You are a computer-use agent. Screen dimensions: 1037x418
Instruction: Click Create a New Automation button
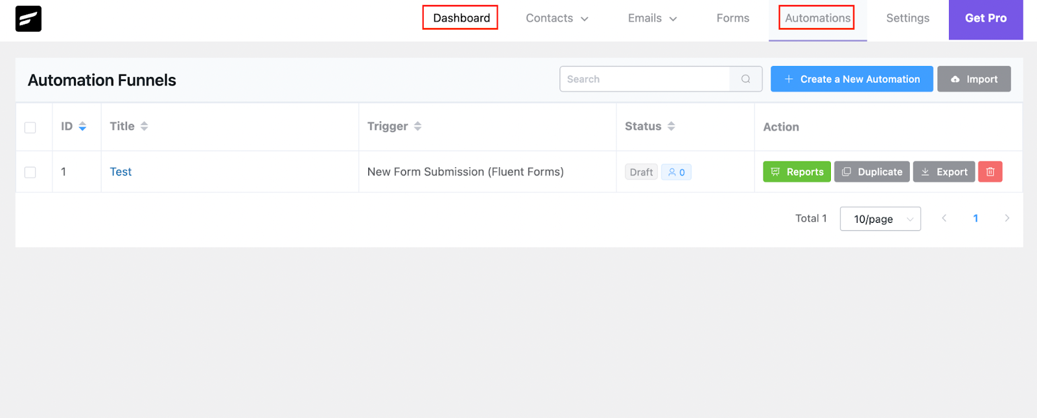point(851,79)
